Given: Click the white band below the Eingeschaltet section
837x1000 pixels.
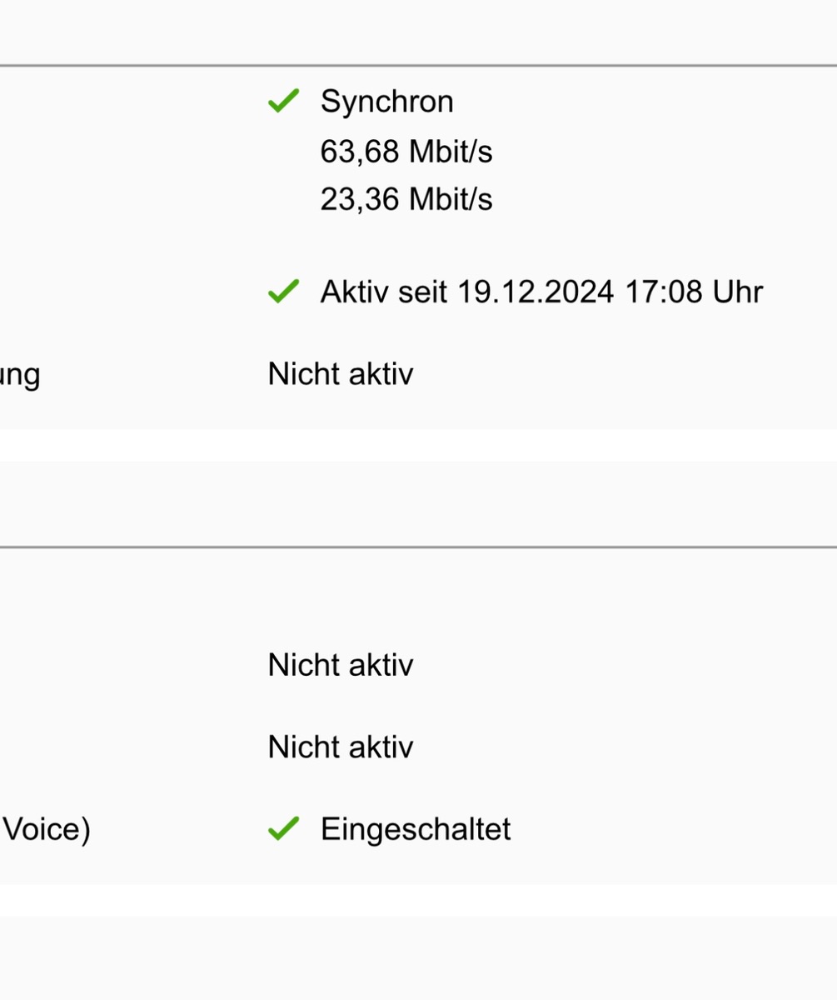Looking at the screenshot, I should click(x=418, y=900).
